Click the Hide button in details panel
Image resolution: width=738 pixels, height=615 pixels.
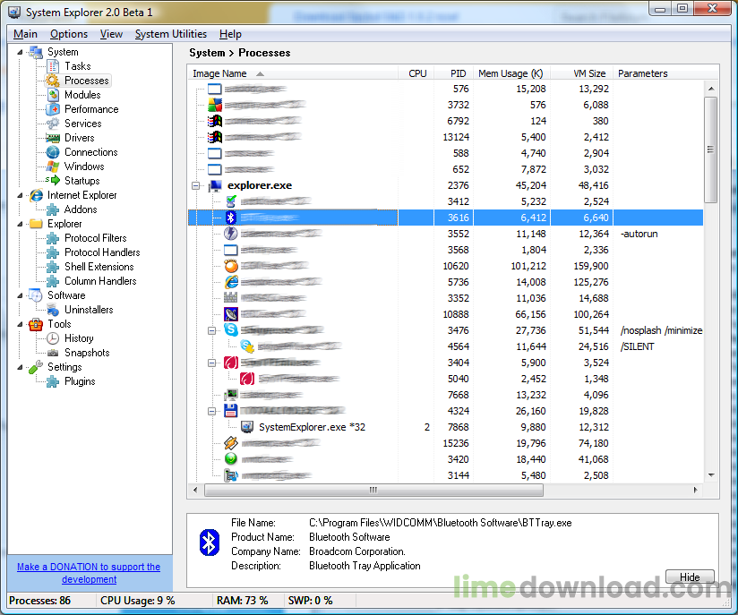pyautogui.click(x=689, y=577)
